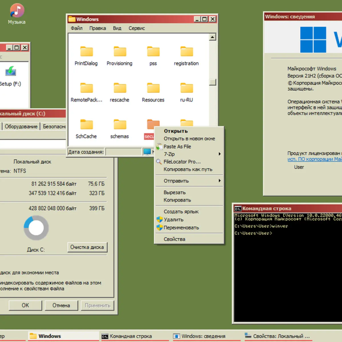Click the disk usage pie chart
Viewport: 342px width, 342px height.
(x=36, y=228)
